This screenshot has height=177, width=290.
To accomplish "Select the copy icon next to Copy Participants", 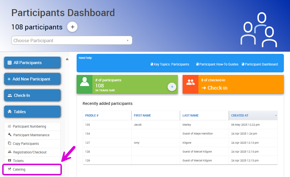I will point(9,143).
